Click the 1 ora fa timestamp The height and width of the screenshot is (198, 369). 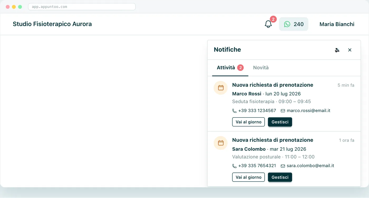point(347,140)
